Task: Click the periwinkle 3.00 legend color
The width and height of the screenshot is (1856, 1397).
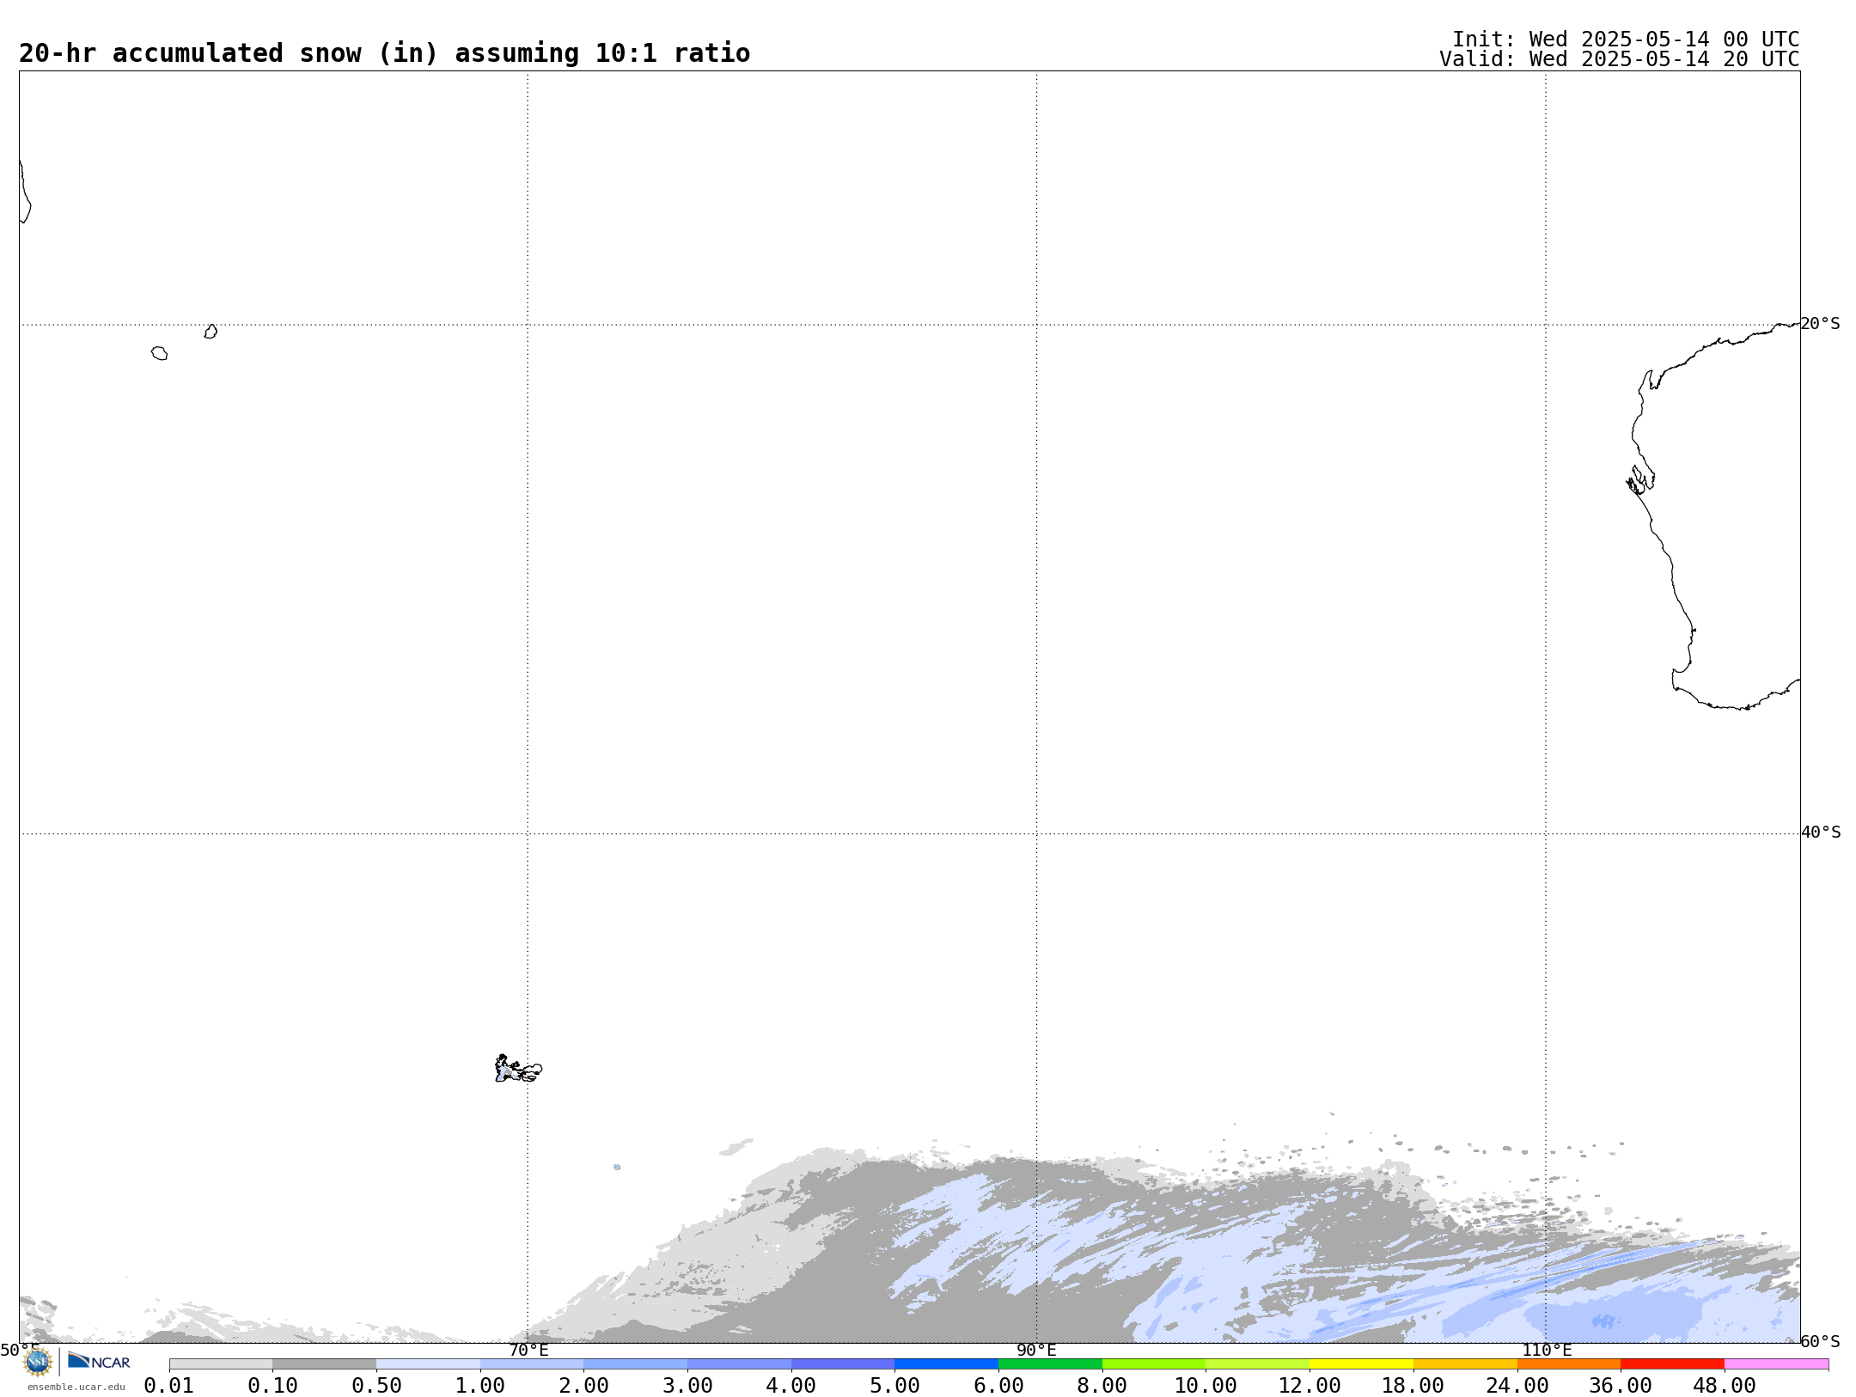Action: (739, 1364)
